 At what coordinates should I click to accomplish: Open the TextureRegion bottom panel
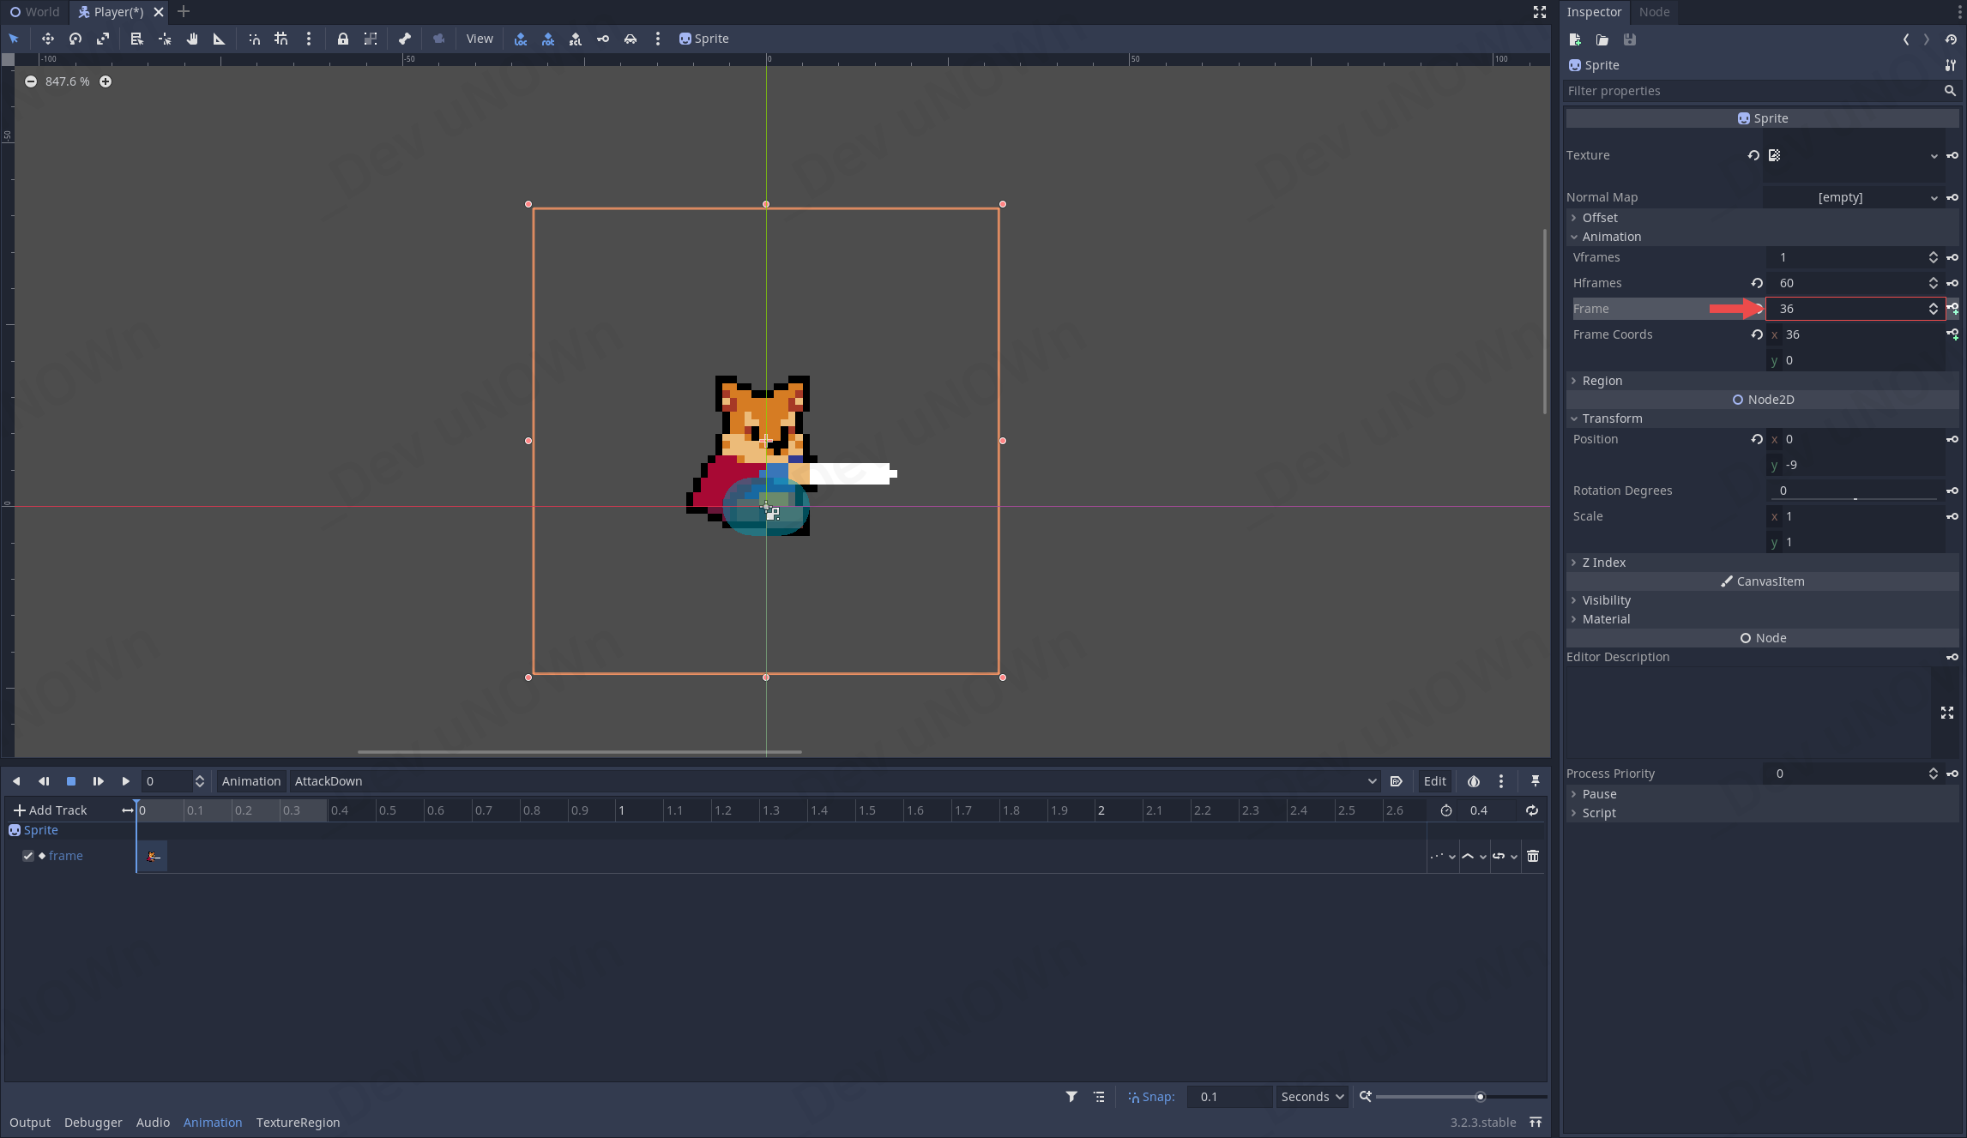[298, 1123]
